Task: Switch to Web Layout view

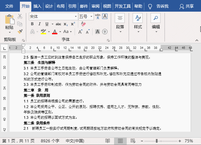Action: (x=133, y=141)
